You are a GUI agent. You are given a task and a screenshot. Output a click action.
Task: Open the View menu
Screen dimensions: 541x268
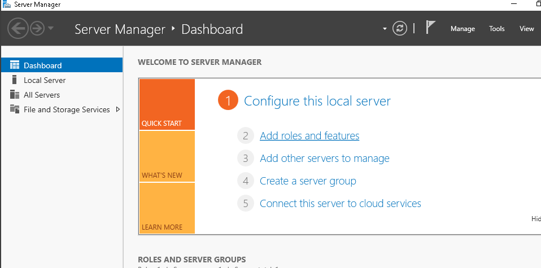526,29
